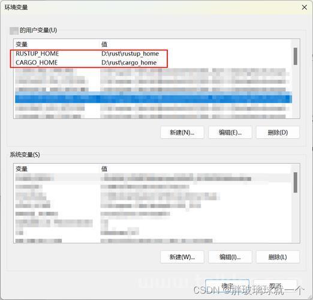
Task: Click the system variables list scrollbar thumb
Action: point(296,182)
